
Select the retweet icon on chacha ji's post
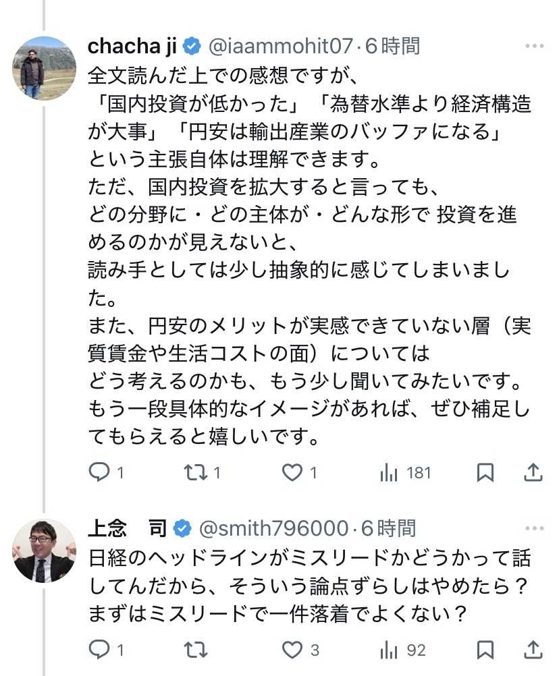194,473
